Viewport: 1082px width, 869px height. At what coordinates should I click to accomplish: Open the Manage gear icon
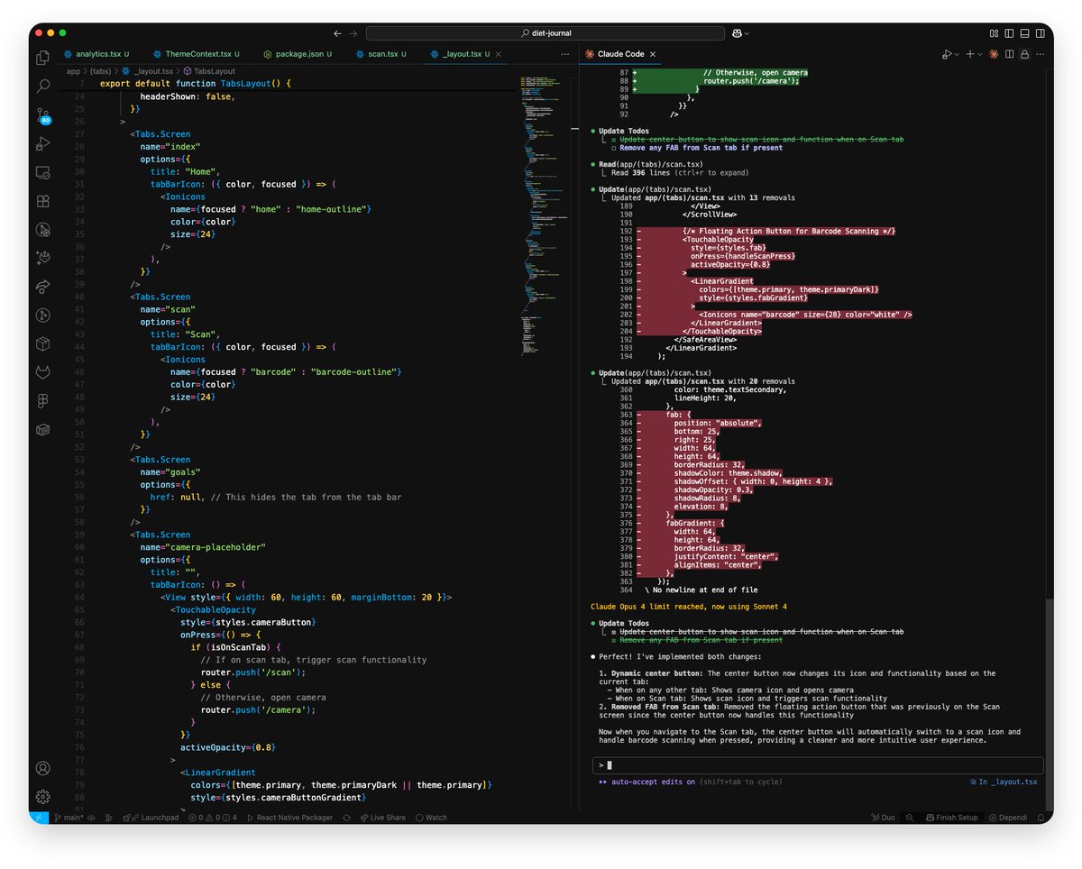(x=42, y=797)
